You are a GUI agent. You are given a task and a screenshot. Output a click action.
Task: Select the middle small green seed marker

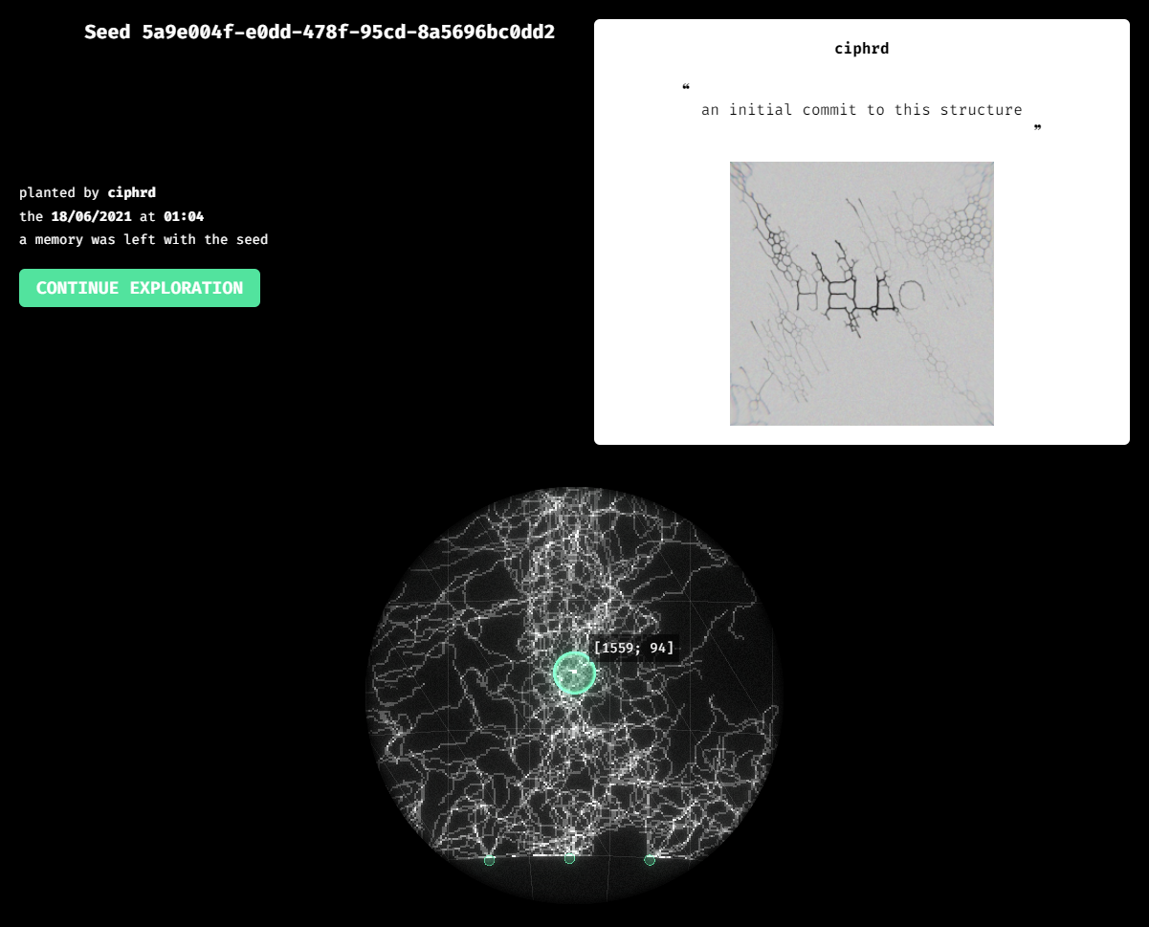[x=570, y=859]
